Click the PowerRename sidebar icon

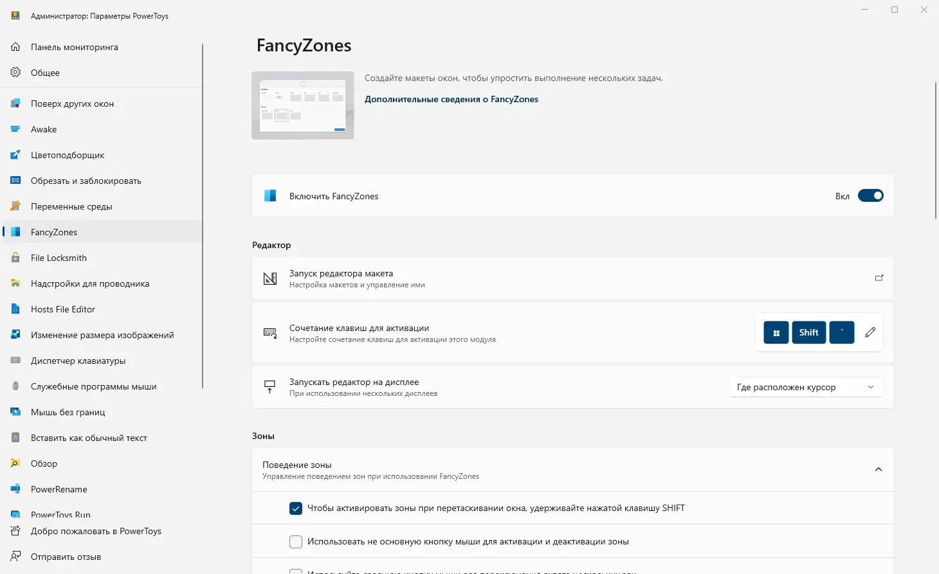(15, 489)
